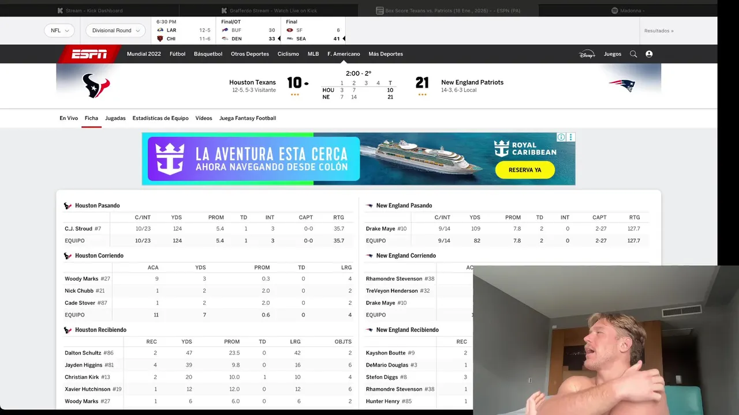The width and height of the screenshot is (739, 415).
Task: Click the Rams logo in scoreboard
Action: 160,30
